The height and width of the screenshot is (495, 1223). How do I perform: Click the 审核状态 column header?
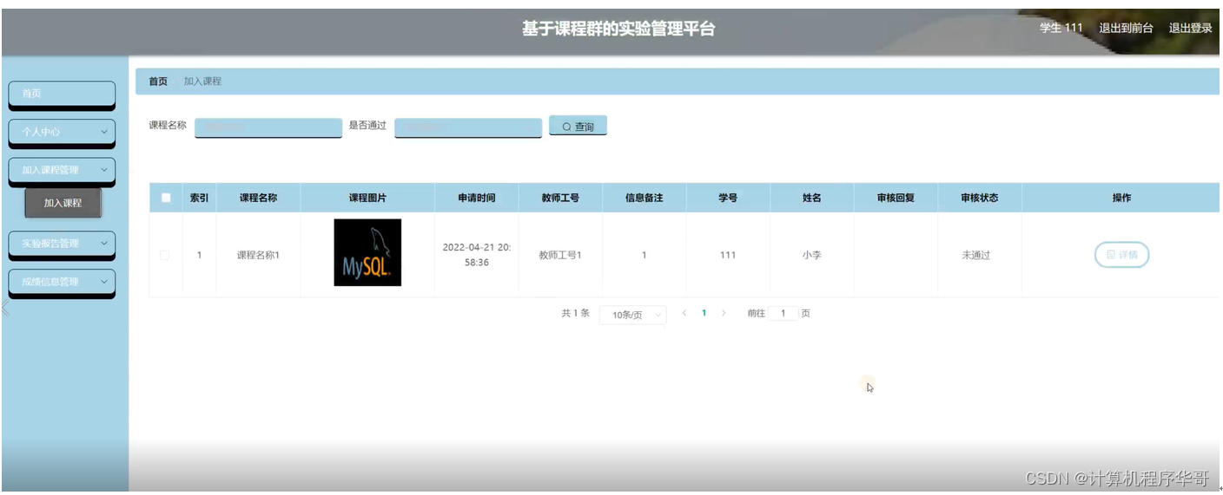point(980,198)
